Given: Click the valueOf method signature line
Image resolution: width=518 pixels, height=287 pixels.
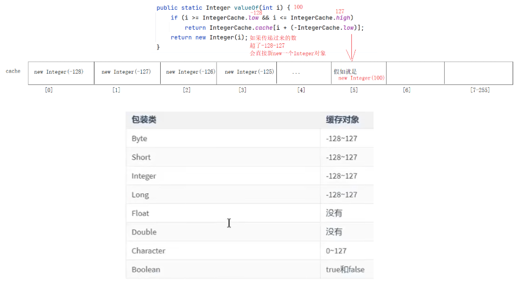Looking at the screenshot, I should coord(224,8).
